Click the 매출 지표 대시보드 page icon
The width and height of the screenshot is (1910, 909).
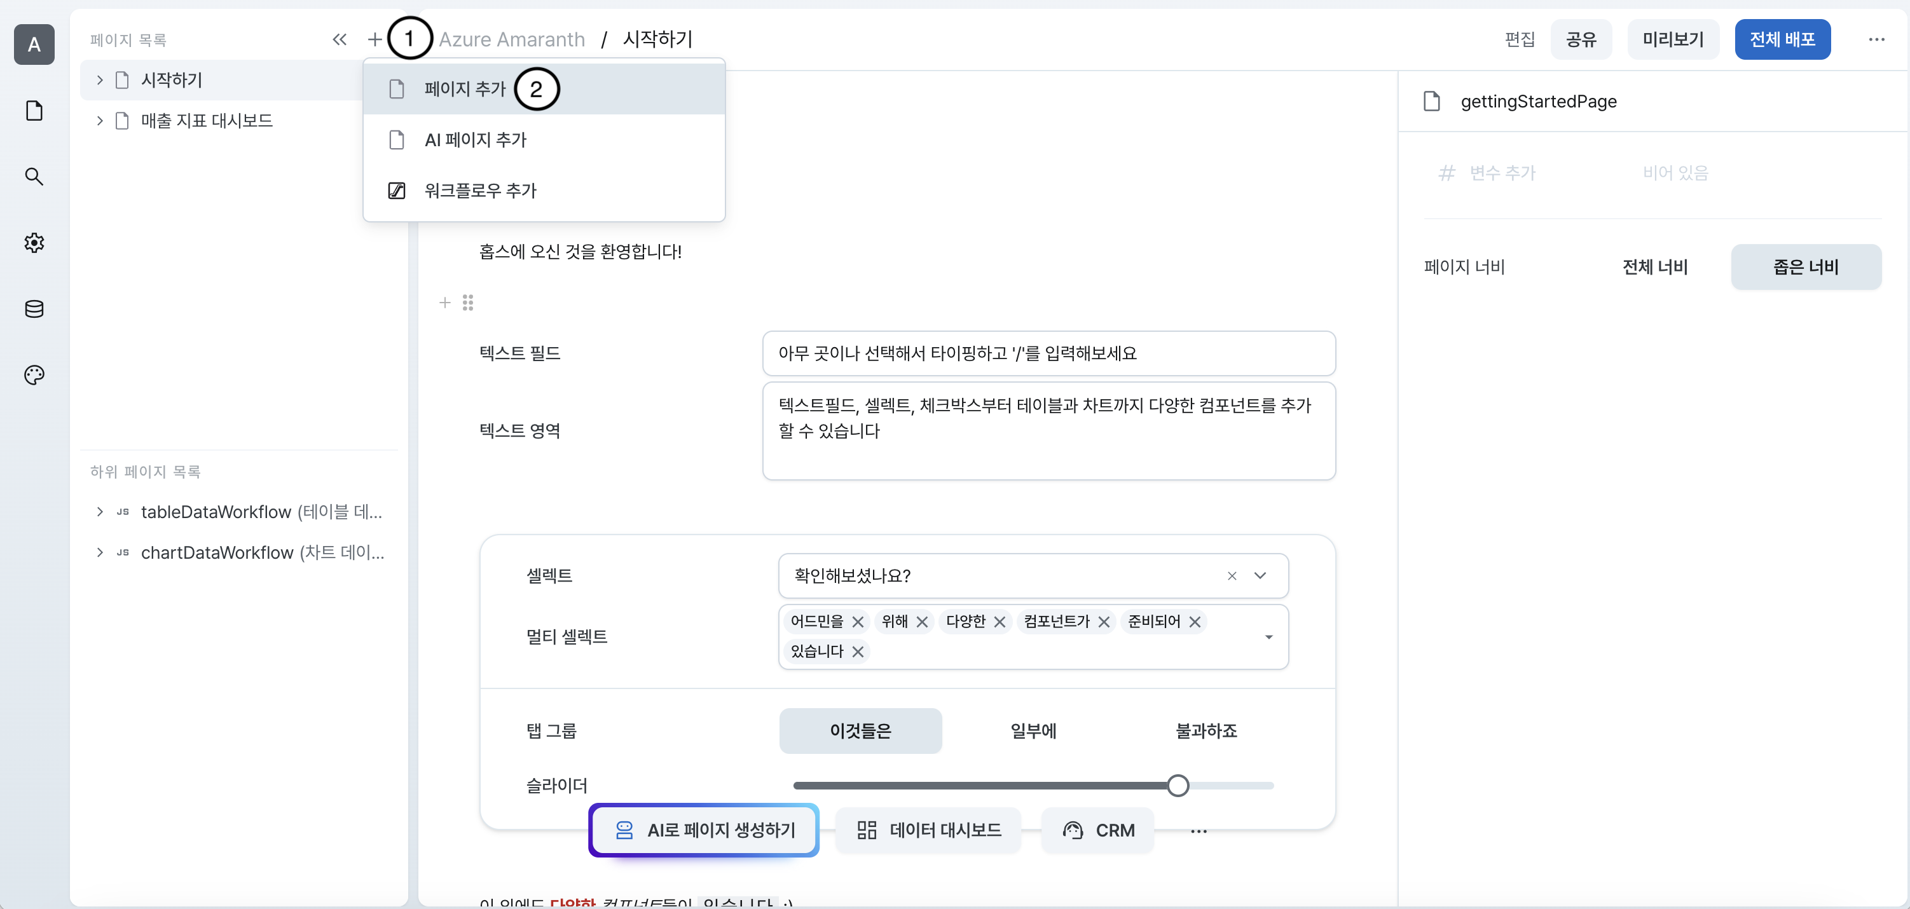[122, 121]
